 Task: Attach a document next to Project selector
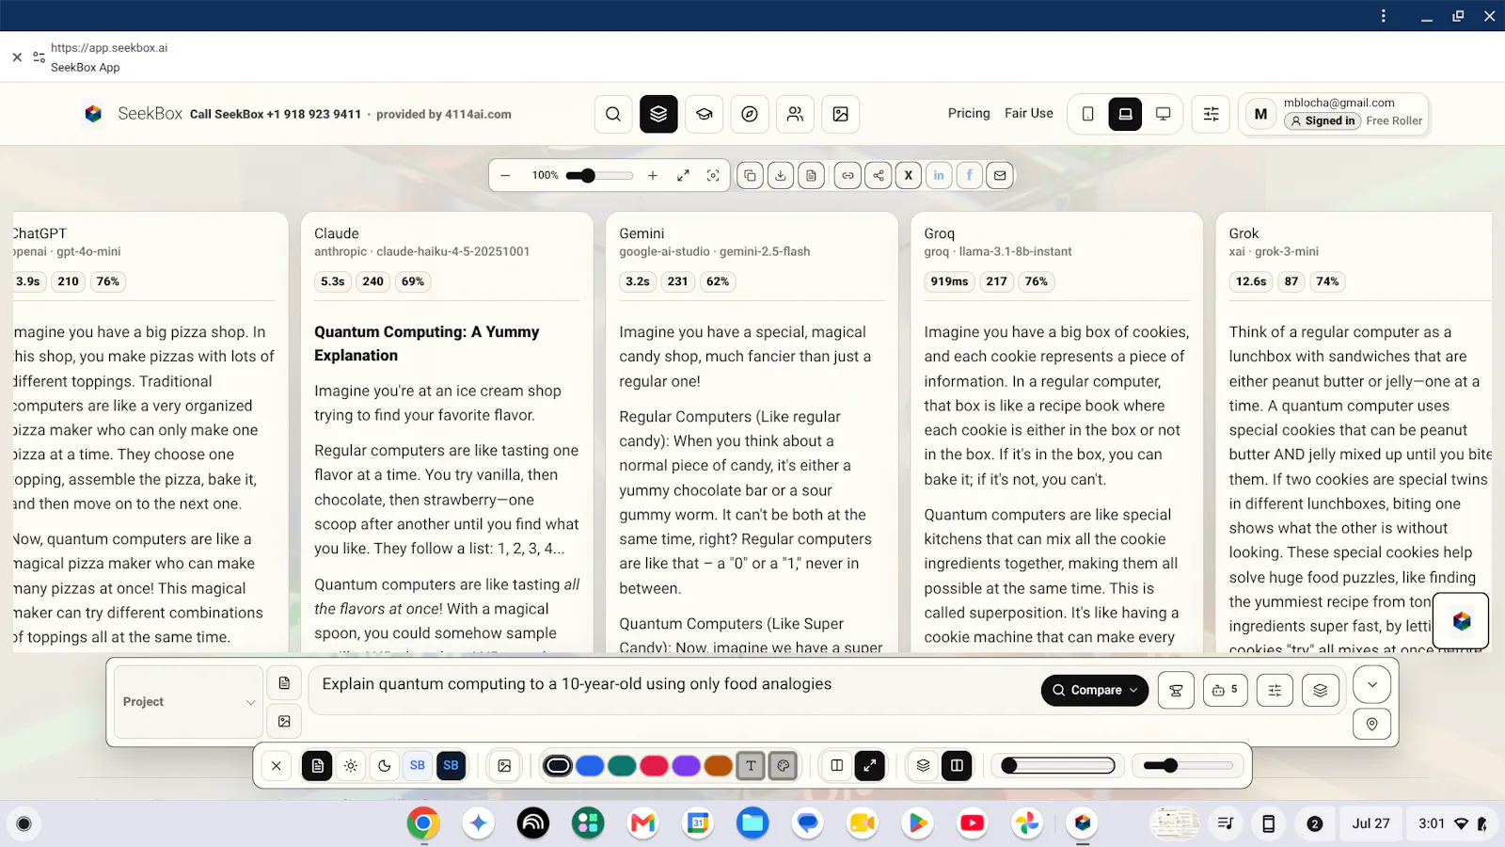[284, 683]
